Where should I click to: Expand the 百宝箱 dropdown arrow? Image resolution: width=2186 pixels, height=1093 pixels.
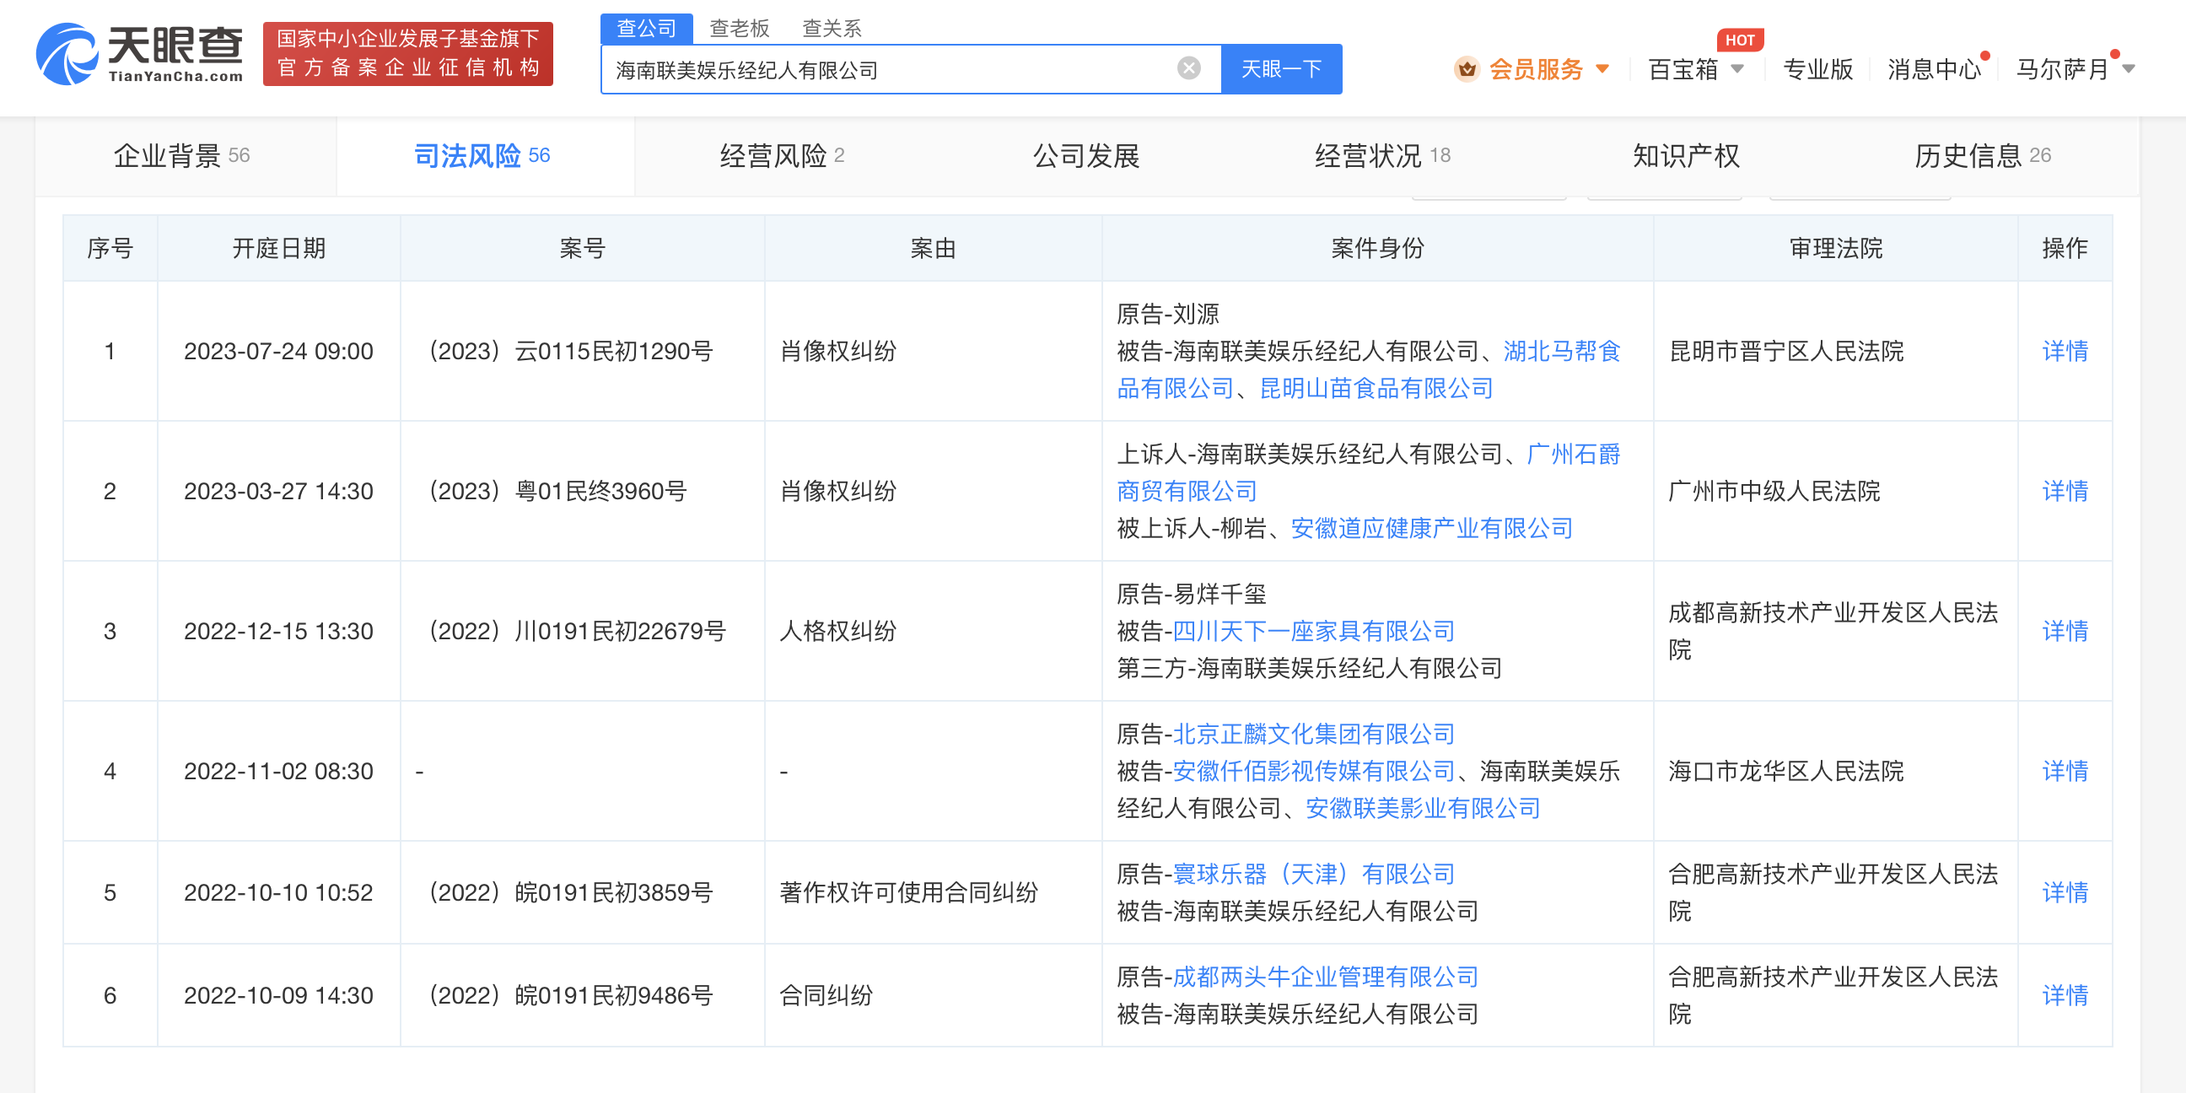1737,70
